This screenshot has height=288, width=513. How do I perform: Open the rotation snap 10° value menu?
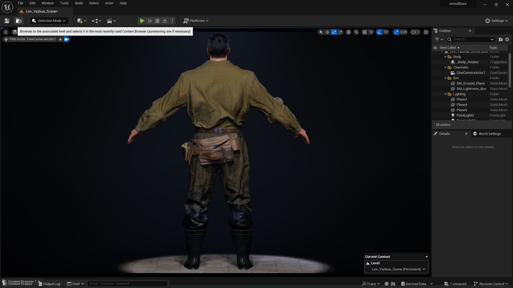tap(386, 32)
